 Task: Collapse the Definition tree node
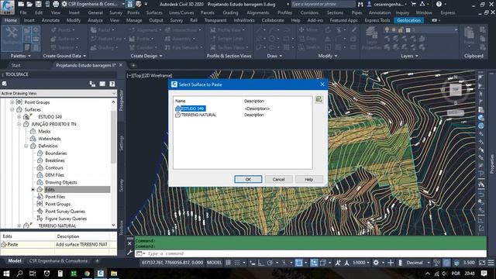point(26,146)
